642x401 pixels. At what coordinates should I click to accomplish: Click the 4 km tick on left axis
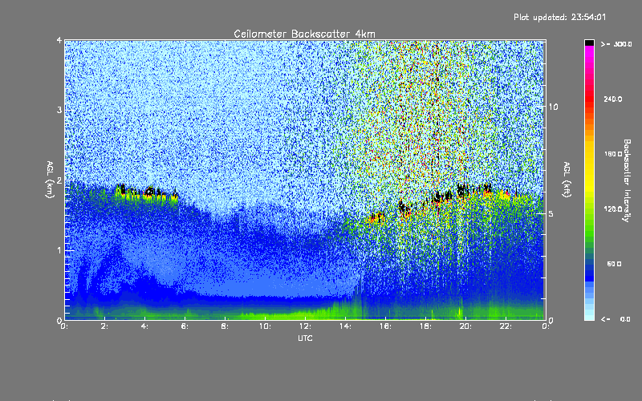(59, 40)
